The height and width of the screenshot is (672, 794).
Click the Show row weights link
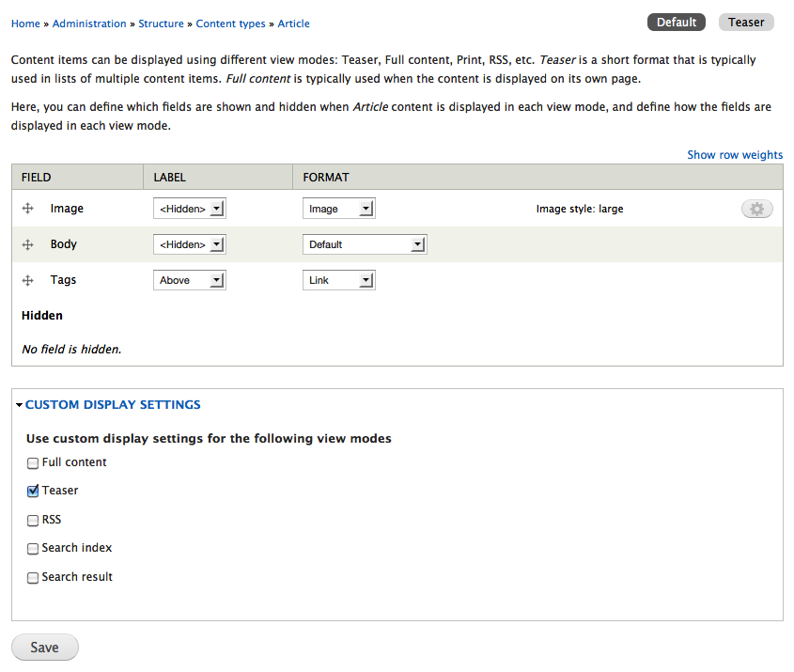734,155
